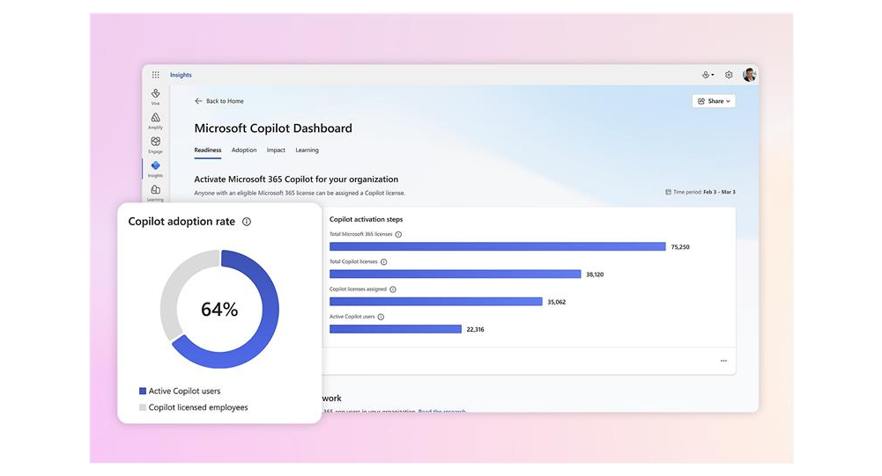Viewport: 882px width, 476px height.
Task: Show info for Total Microsoft 365 licenses
Action: (x=398, y=234)
